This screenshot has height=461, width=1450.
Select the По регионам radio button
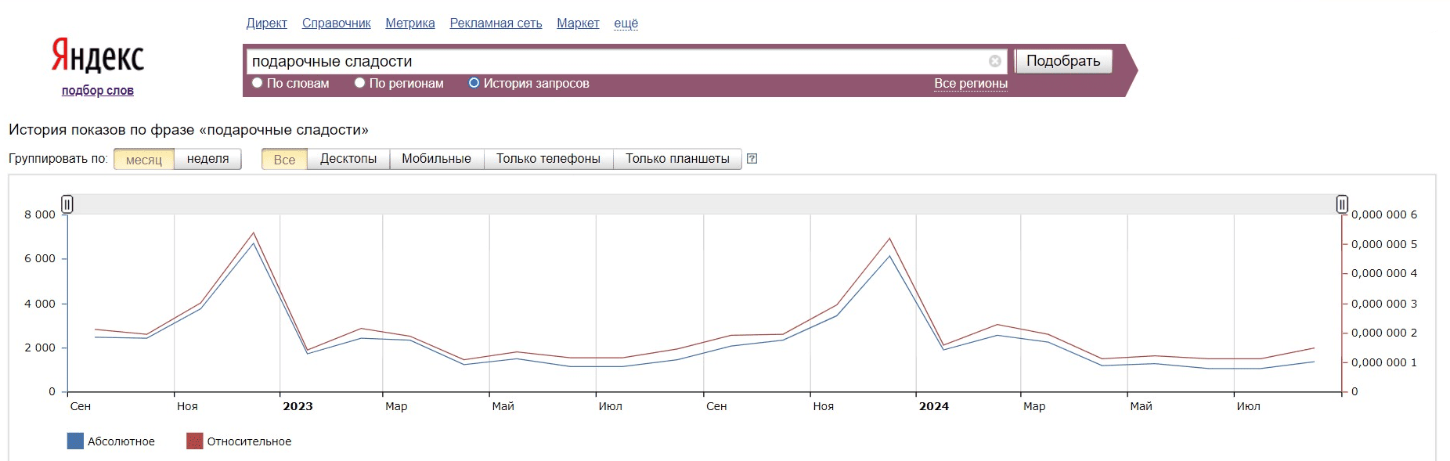pyautogui.click(x=359, y=83)
